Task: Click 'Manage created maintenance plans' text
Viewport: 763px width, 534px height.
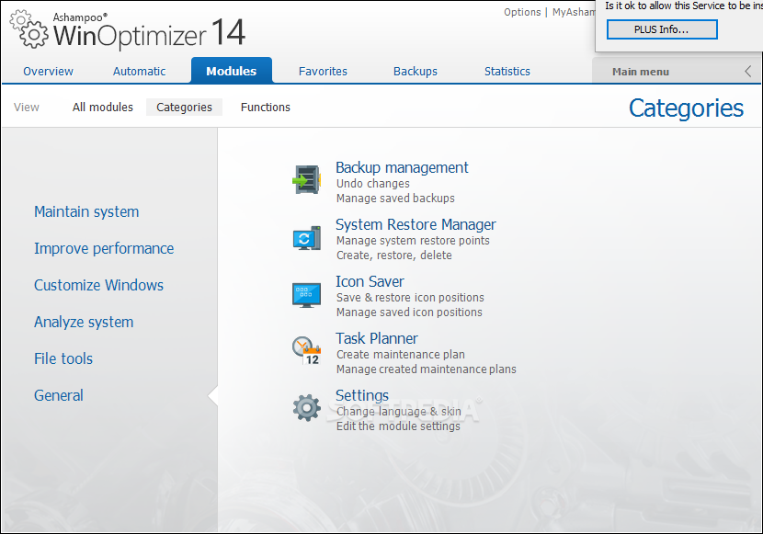Action: [x=426, y=369]
